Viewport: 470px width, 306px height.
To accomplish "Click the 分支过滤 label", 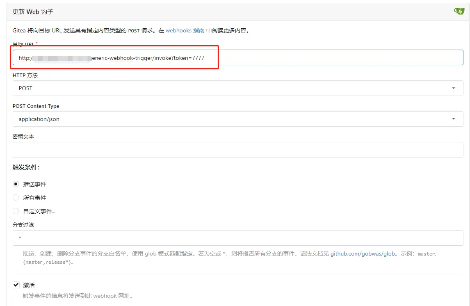I will (x=23, y=225).
